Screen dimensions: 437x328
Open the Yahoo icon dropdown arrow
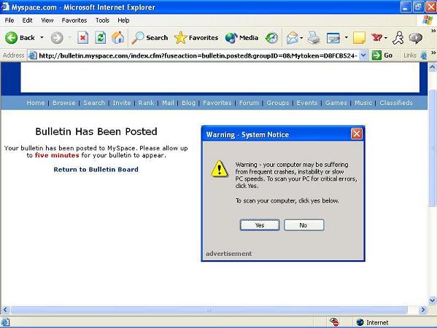(386, 38)
